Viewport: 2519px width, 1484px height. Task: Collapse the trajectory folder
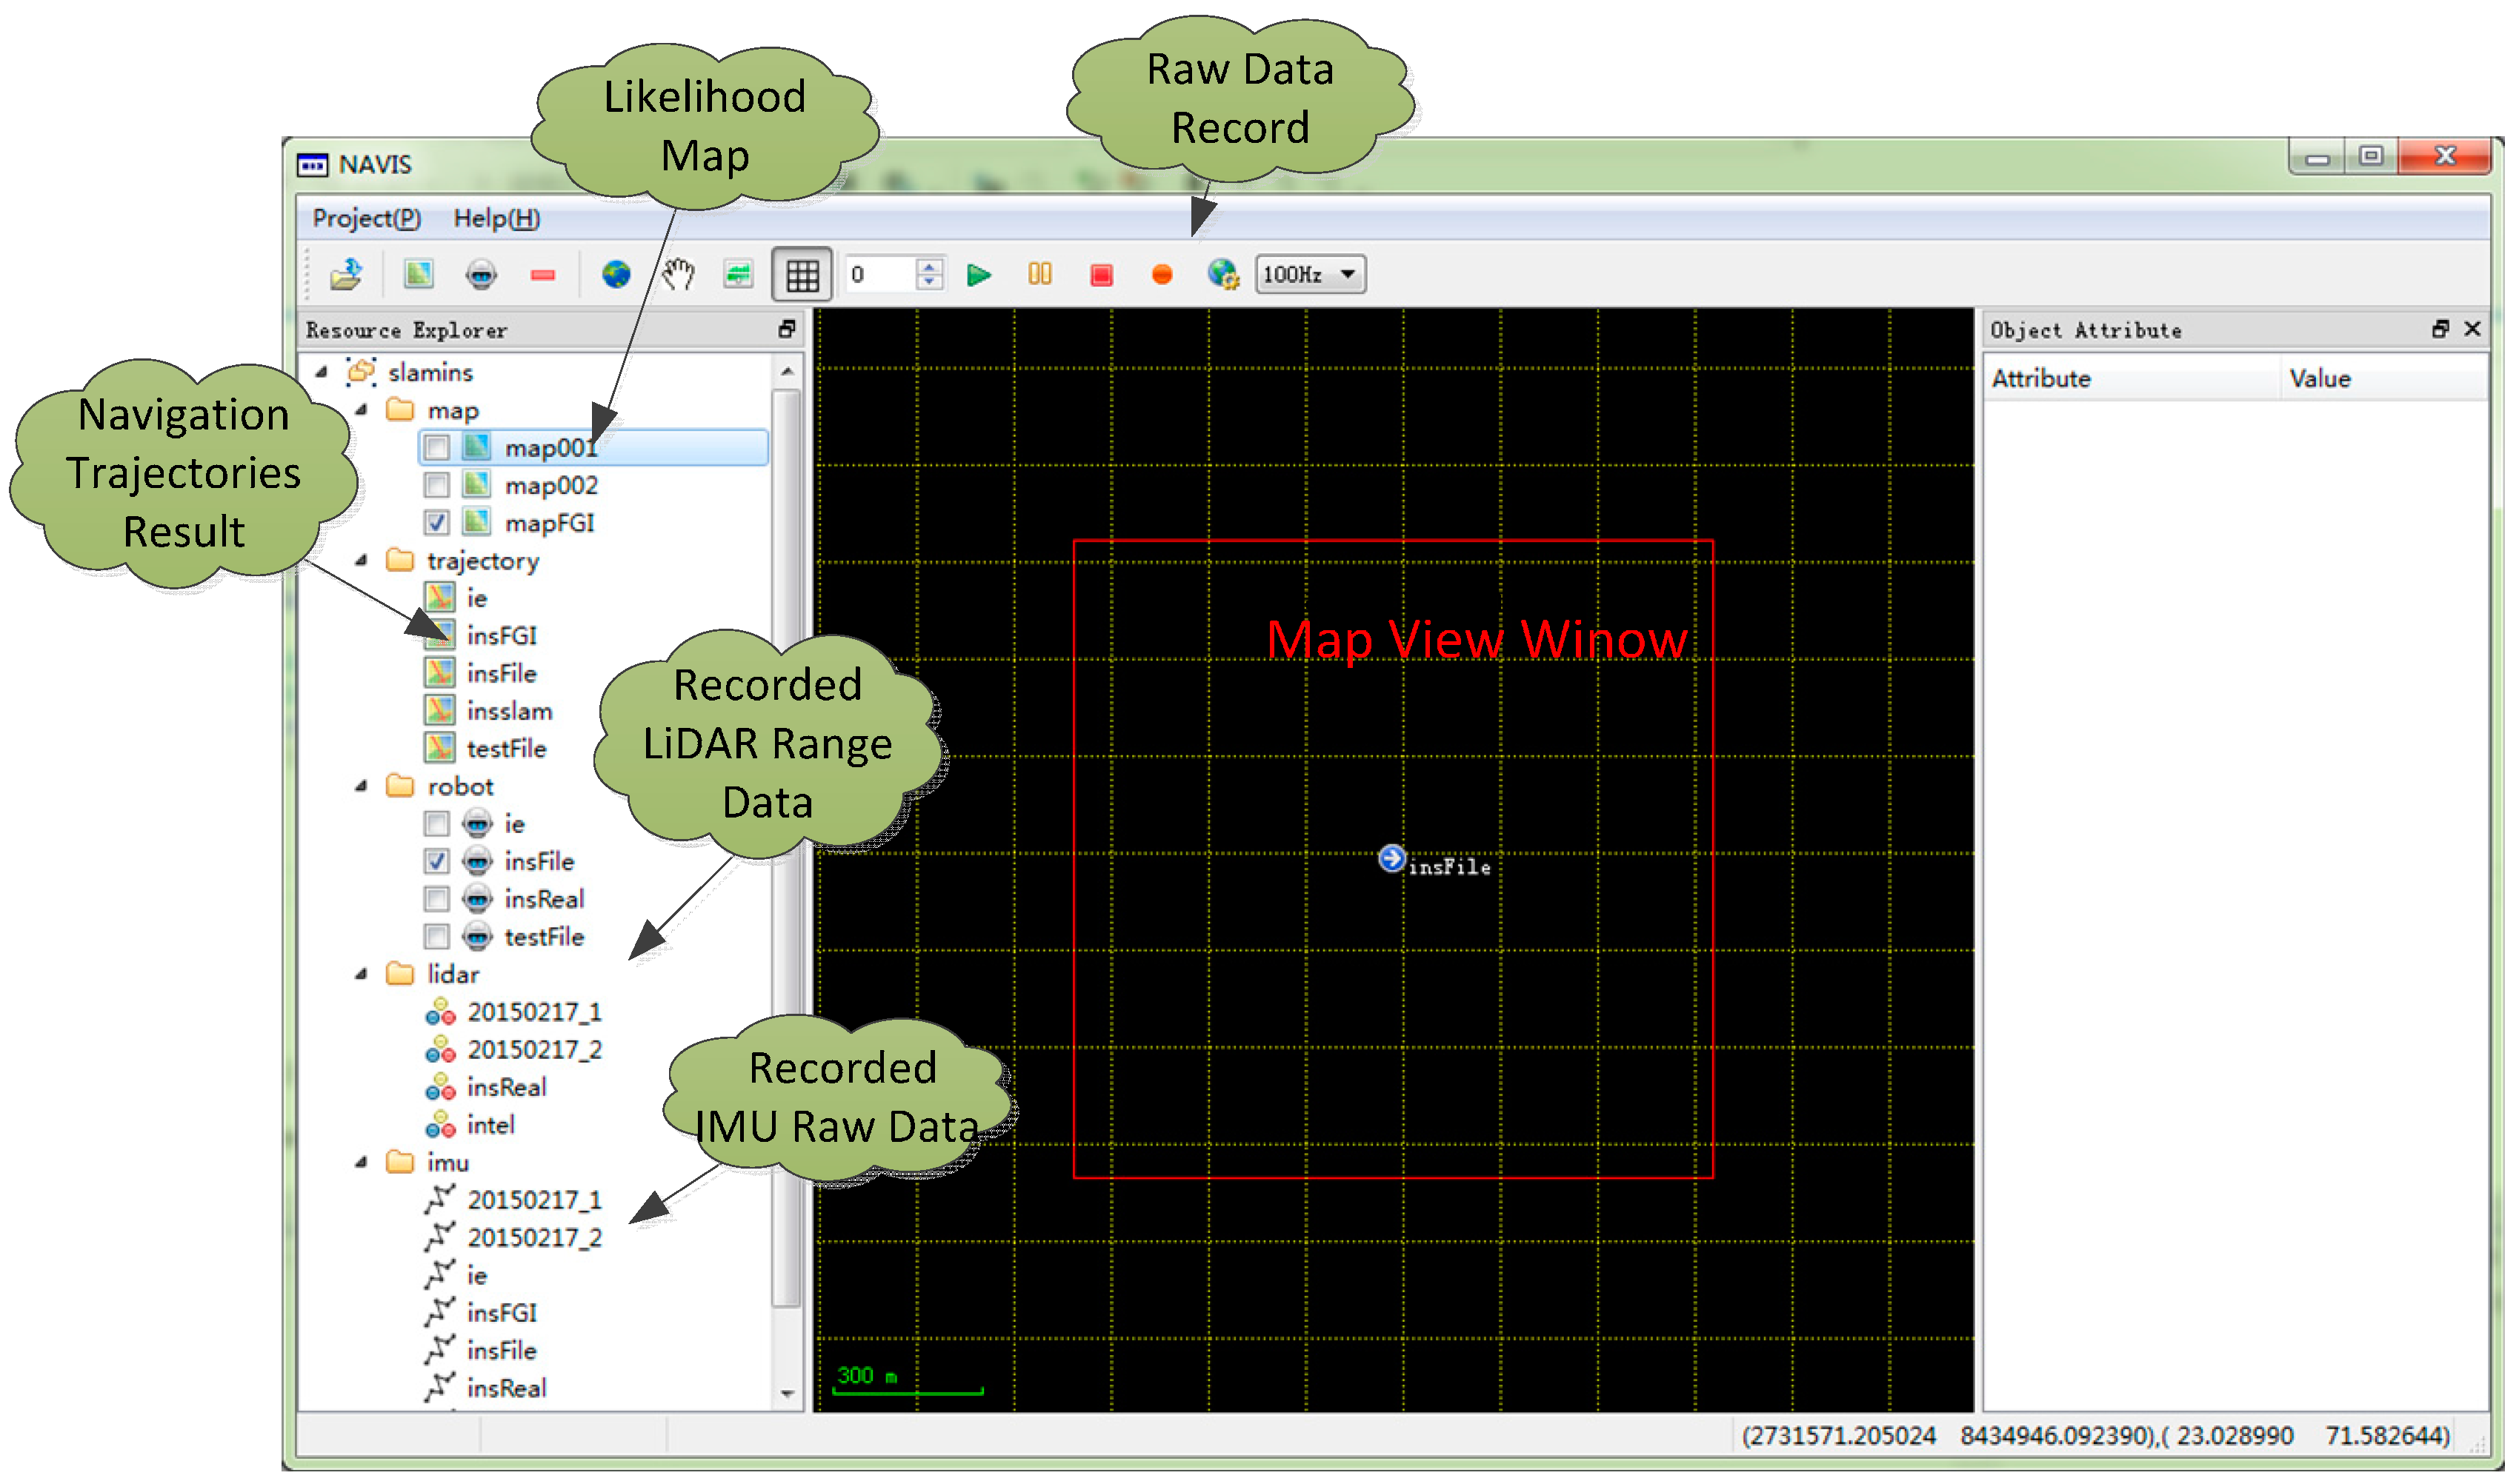click(362, 561)
